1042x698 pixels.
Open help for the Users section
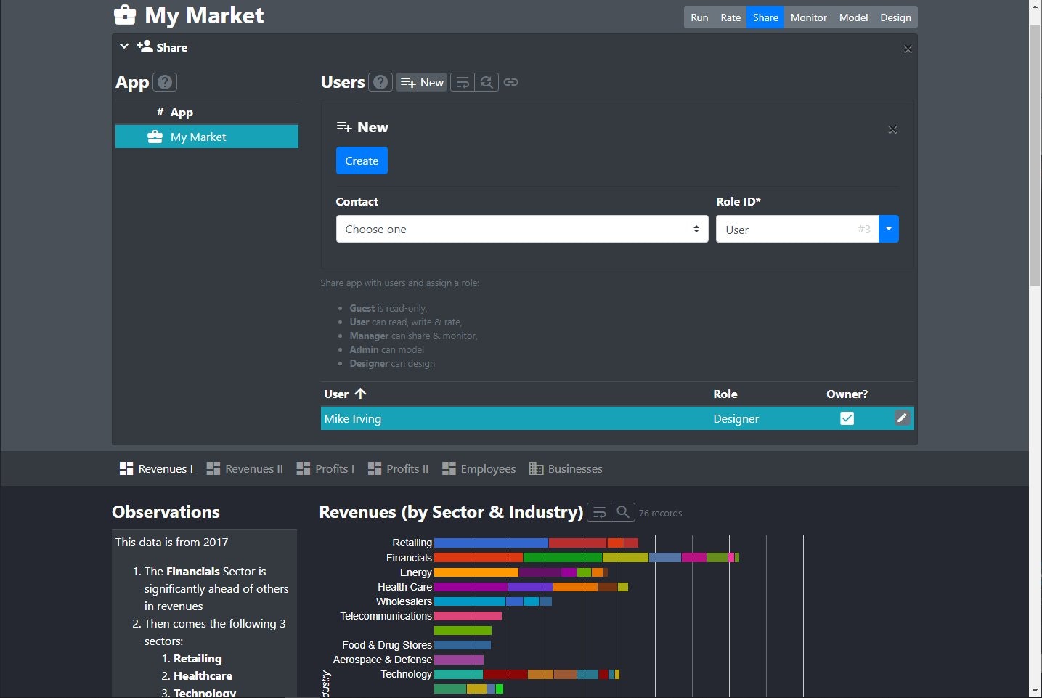pos(380,82)
